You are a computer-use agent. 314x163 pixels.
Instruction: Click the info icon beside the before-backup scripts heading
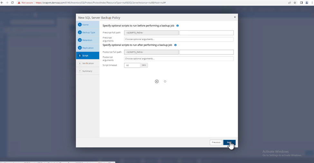point(177,26)
